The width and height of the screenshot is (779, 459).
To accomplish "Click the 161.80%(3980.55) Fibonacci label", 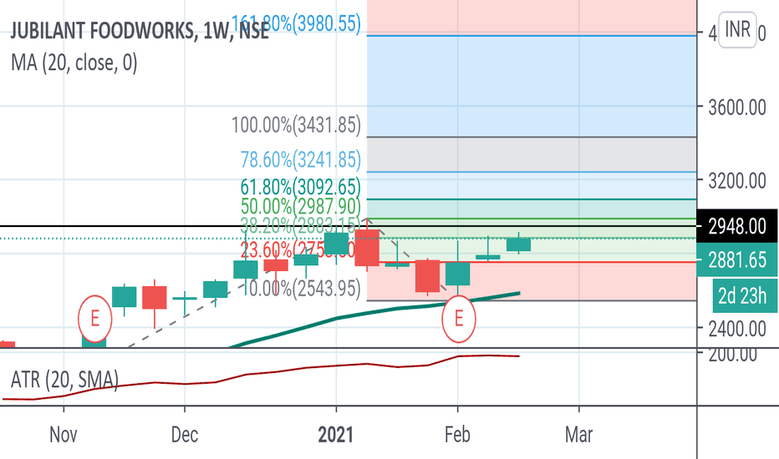I will [x=296, y=23].
